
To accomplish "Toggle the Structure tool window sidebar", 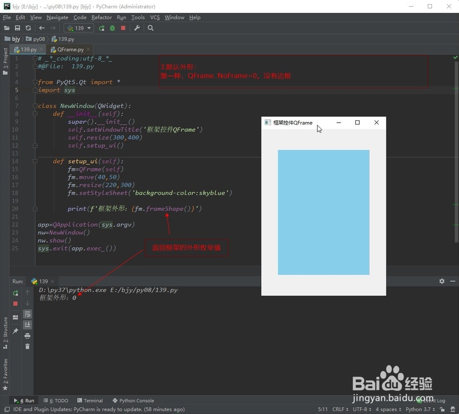I will 5,333.
